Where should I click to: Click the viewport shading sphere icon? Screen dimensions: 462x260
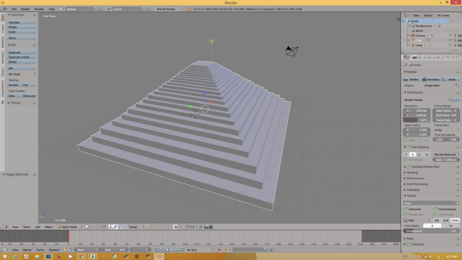tap(87, 227)
